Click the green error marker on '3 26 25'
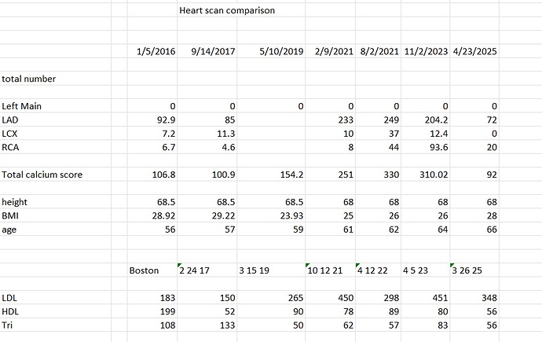 (452, 265)
